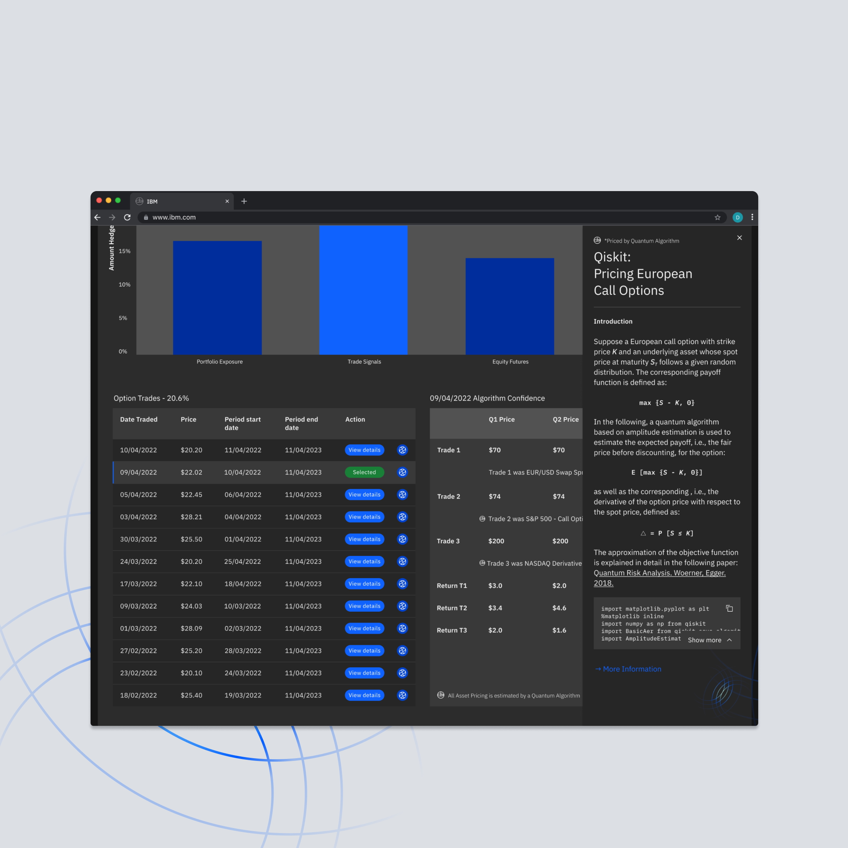Click quantum icon in 18/02/2022 trade row

point(402,695)
